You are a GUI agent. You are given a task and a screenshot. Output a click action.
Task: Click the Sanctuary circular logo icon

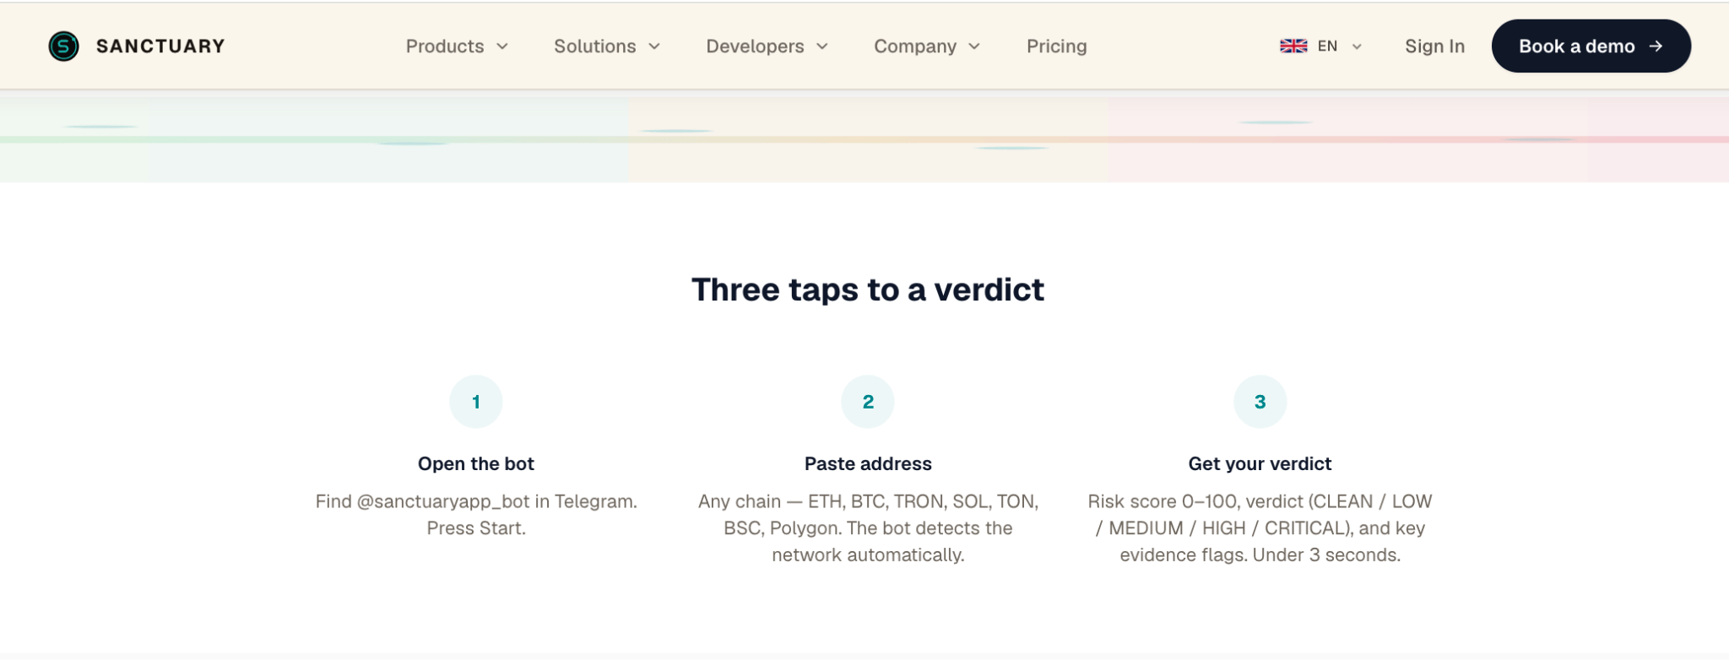63,46
